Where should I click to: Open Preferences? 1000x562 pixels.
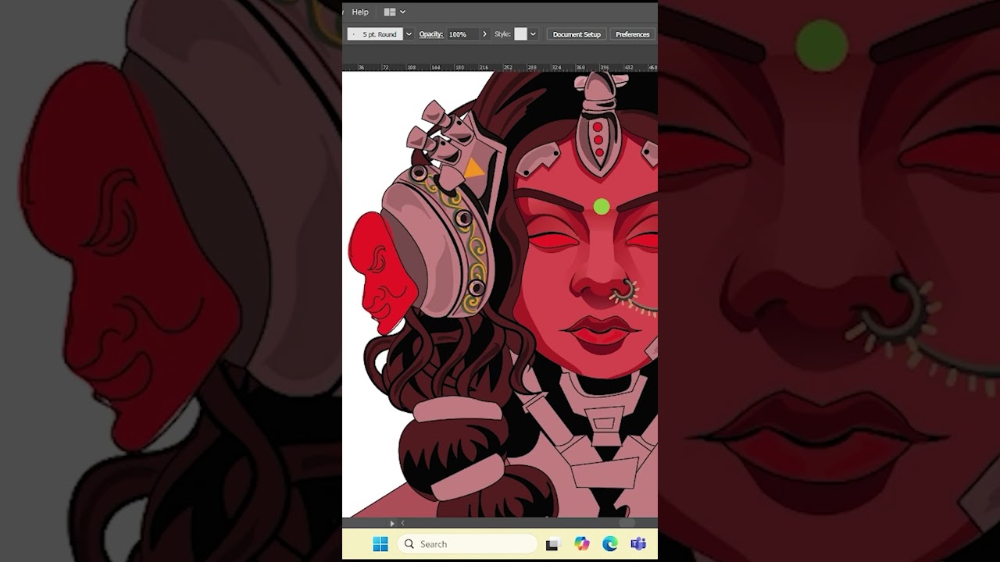pyautogui.click(x=632, y=34)
